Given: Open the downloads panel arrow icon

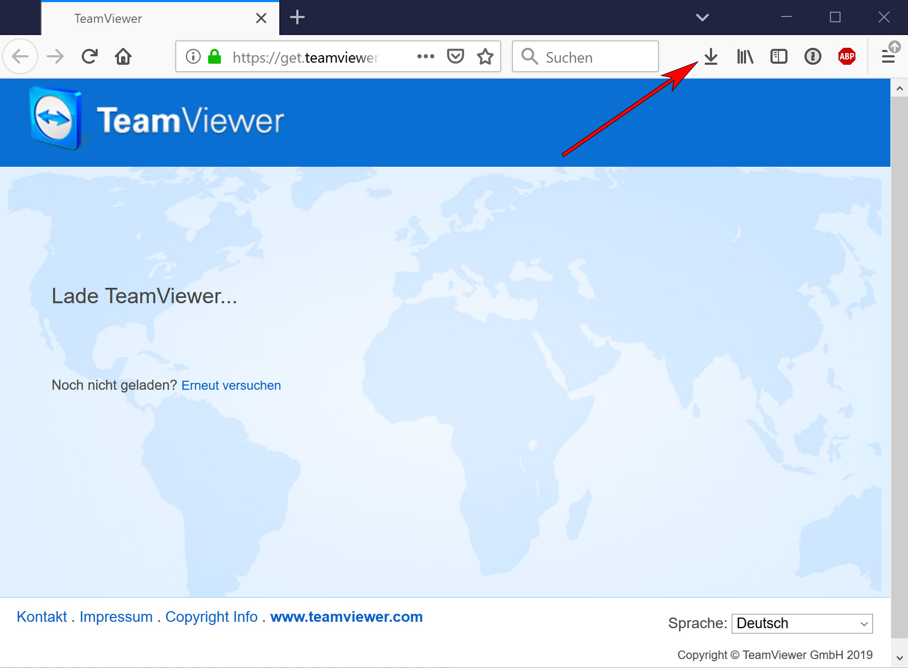Looking at the screenshot, I should pos(711,56).
